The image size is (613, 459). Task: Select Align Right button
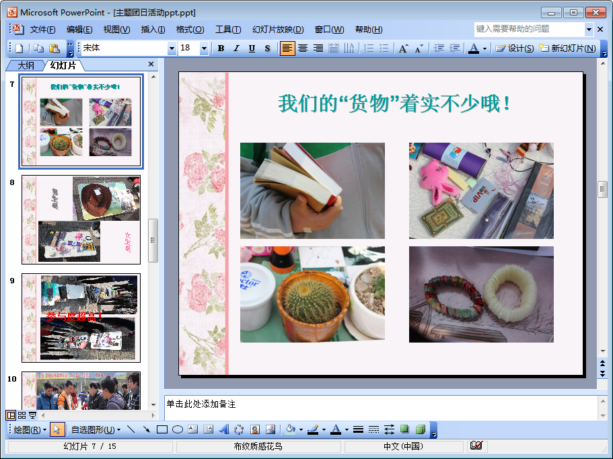pyautogui.click(x=318, y=48)
